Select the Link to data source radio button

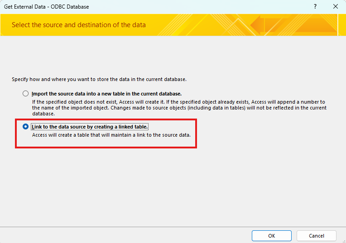(x=25, y=127)
